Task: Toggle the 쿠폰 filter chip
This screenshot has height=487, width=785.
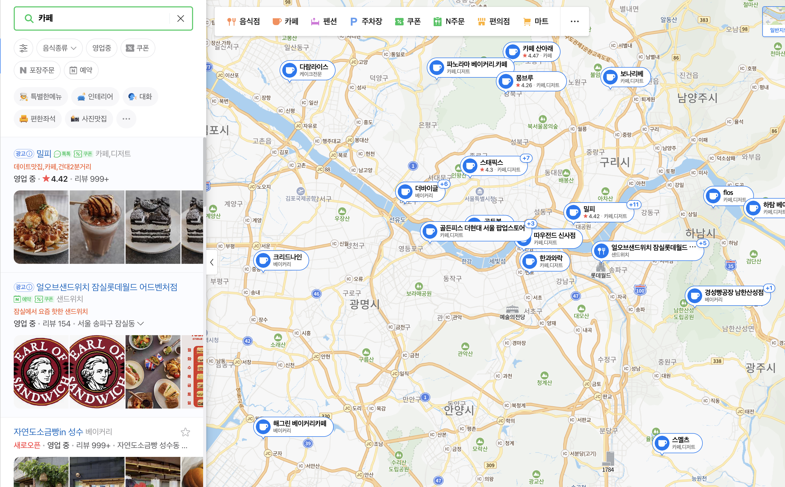Action: tap(138, 48)
